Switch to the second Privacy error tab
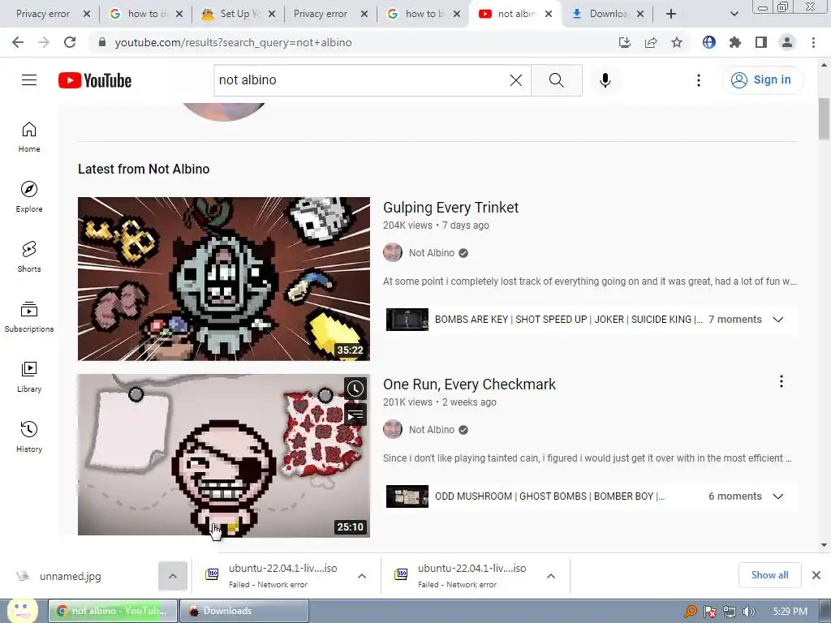 point(321,14)
